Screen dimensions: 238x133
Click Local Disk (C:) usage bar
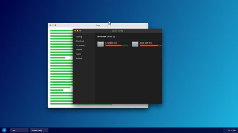tap(117, 45)
